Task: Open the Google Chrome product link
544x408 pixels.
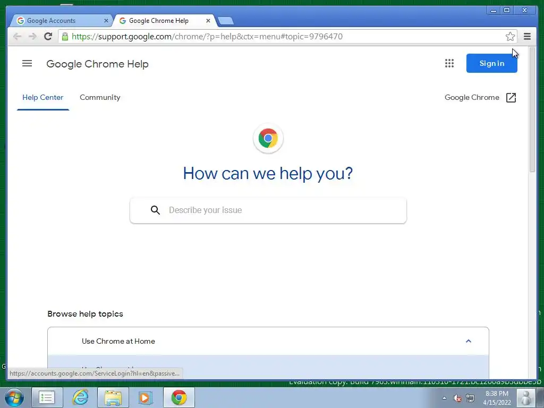Action: click(x=472, y=98)
